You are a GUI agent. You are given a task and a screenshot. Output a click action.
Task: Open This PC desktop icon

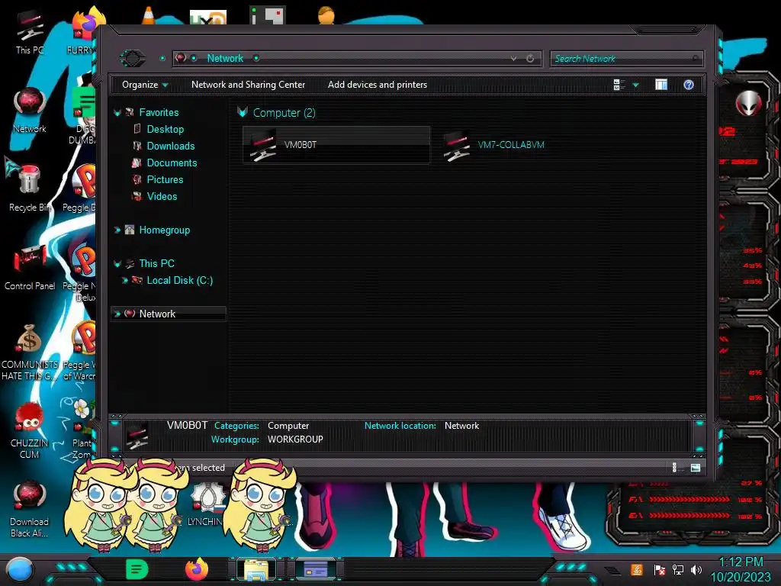tap(30, 32)
